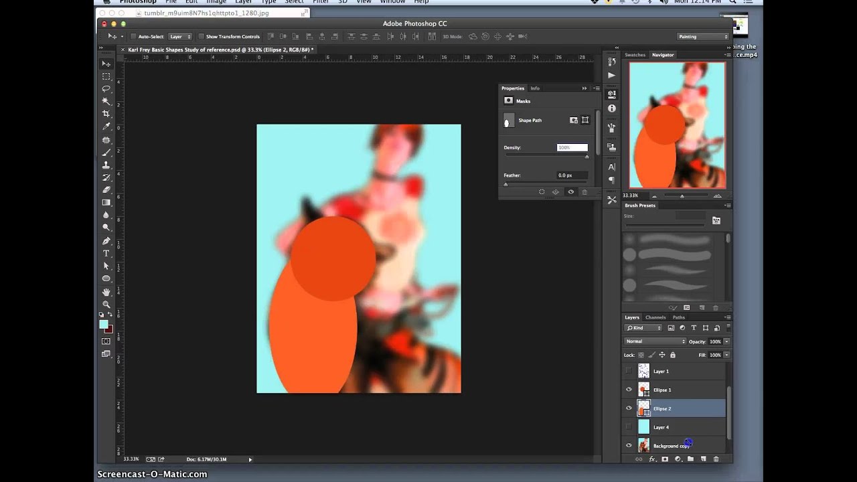The width and height of the screenshot is (857, 482).
Task: Hide the Ellipse 1 layer
Action: coord(629,390)
